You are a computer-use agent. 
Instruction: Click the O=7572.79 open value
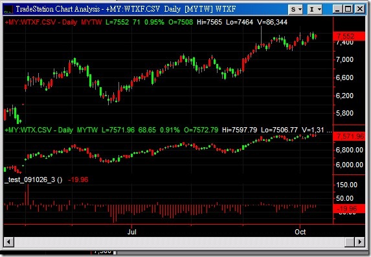click(x=201, y=130)
